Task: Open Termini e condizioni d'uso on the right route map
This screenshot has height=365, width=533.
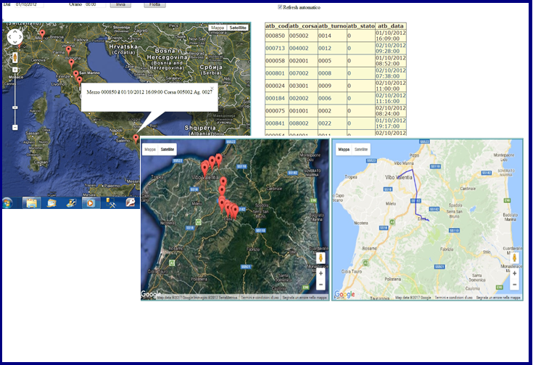Action: coord(453,298)
